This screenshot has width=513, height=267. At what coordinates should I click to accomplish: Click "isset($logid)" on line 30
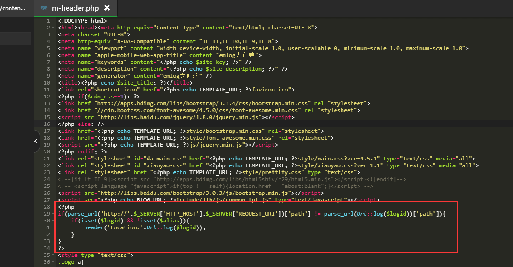click(x=103, y=221)
